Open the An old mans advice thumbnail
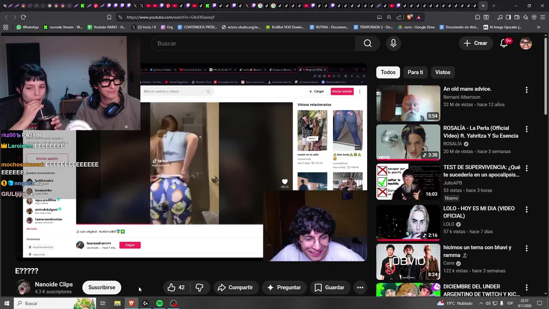 [408, 103]
